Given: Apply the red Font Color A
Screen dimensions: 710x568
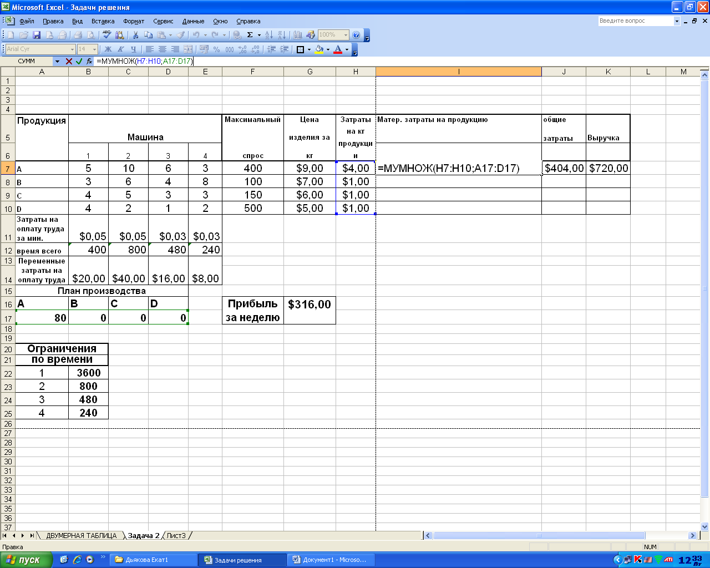Looking at the screenshot, I should [x=338, y=49].
